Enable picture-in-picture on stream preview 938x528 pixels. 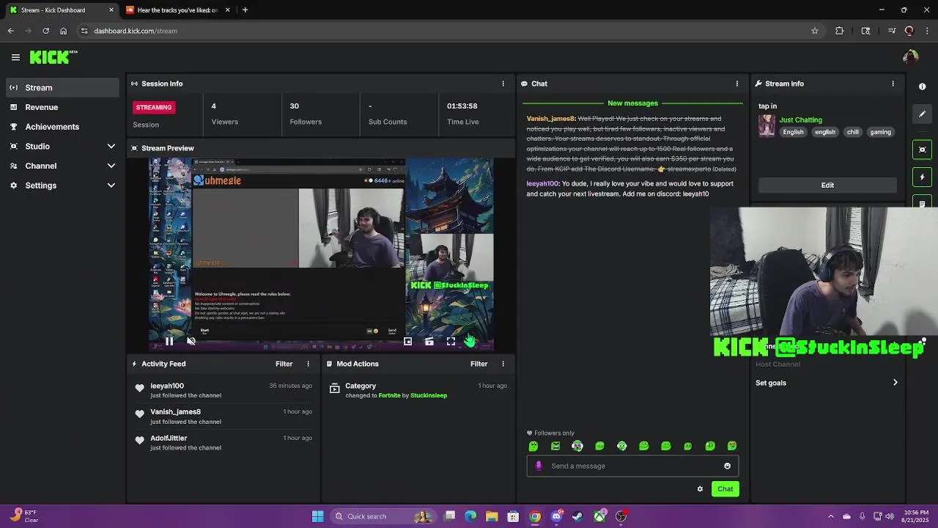tap(408, 341)
